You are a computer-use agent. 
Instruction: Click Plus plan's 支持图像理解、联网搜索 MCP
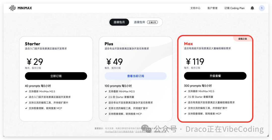[125, 114]
